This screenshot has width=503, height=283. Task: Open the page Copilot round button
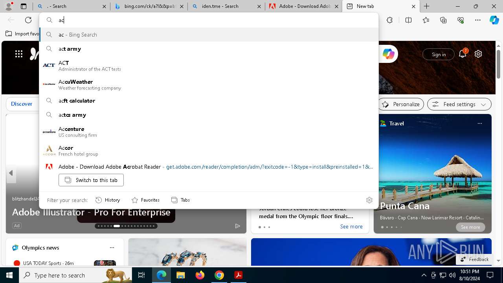388,54
